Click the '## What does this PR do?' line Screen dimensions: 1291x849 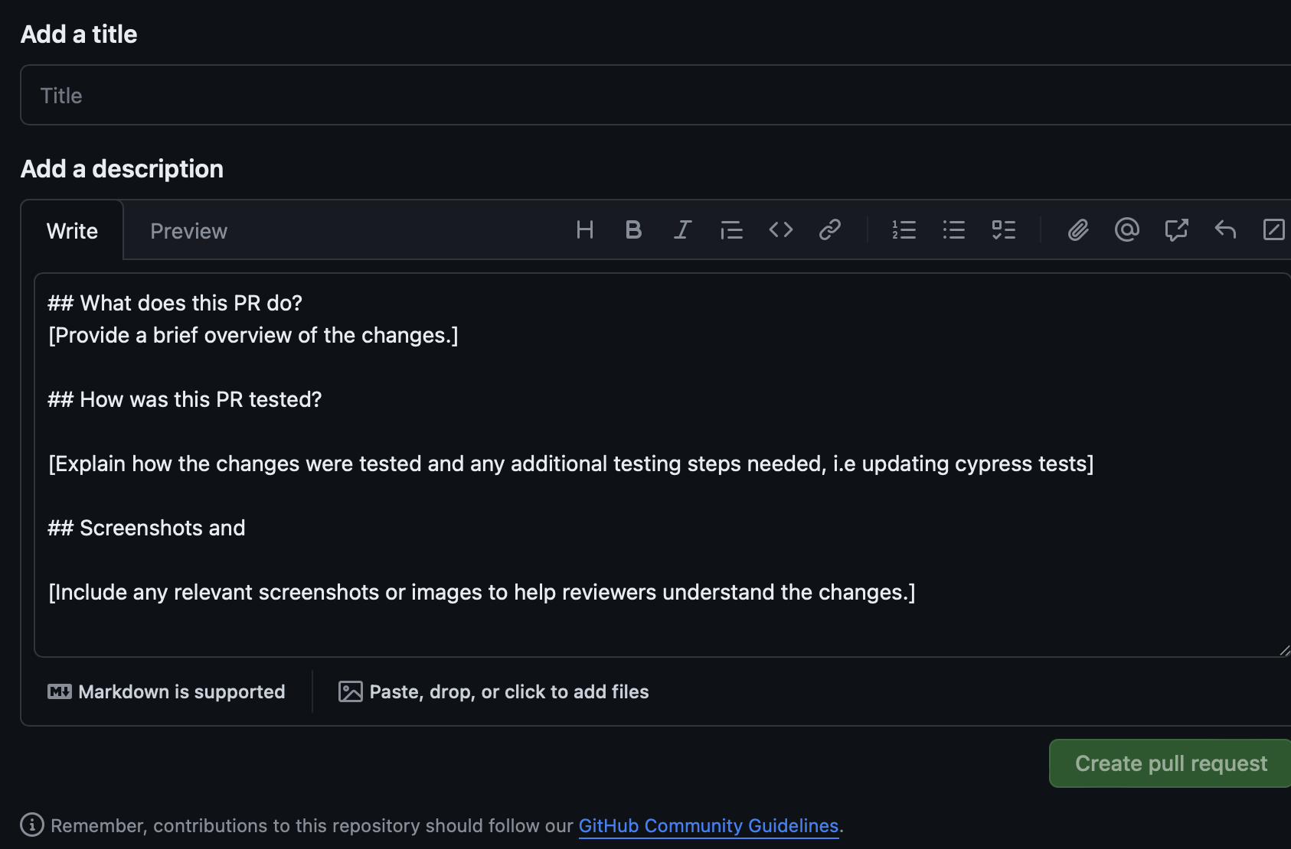coord(175,303)
